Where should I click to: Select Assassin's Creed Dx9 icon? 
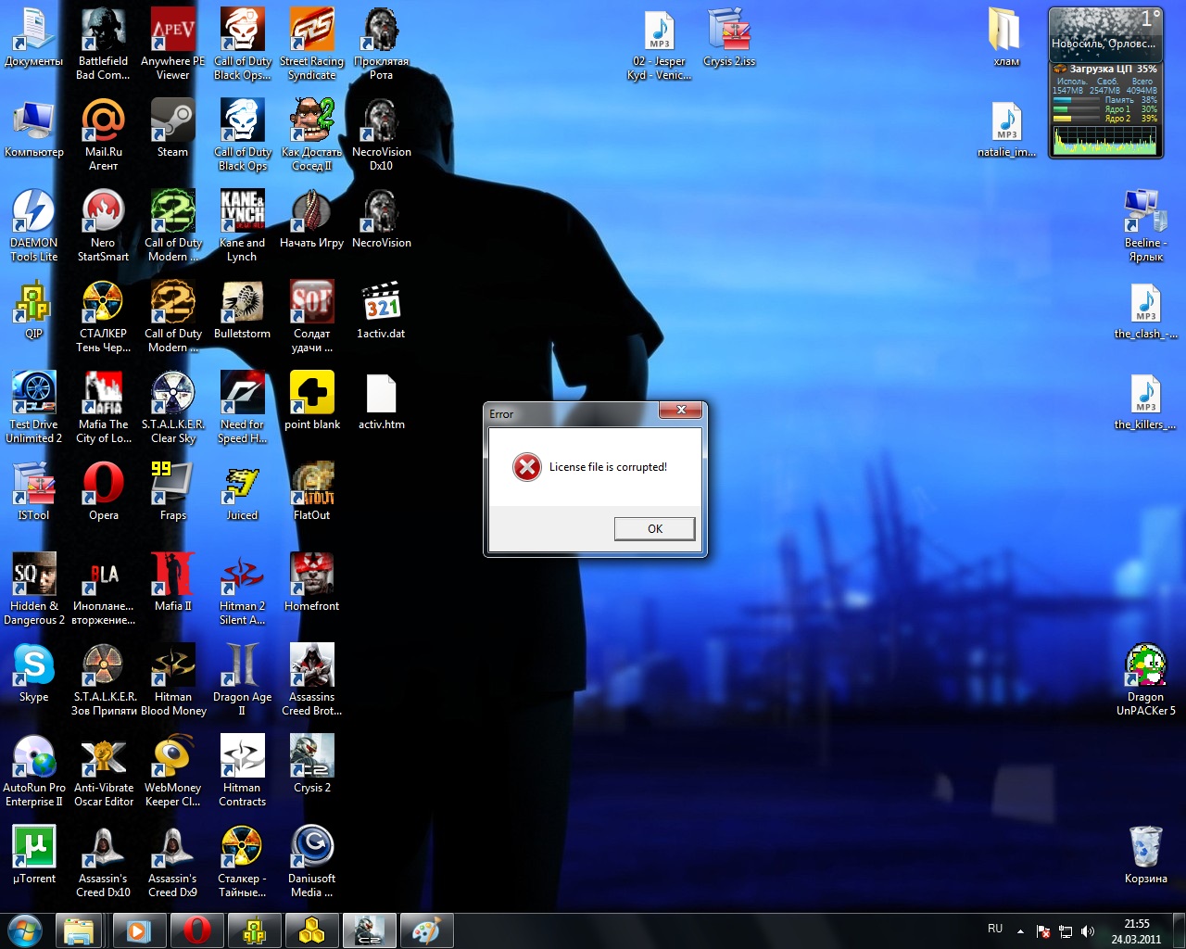click(x=172, y=861)
